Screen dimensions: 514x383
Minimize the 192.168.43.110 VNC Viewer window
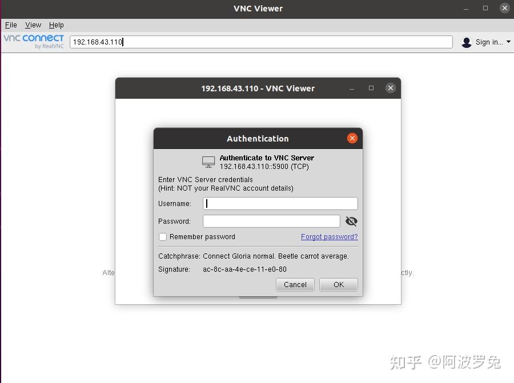pos(352,88)
